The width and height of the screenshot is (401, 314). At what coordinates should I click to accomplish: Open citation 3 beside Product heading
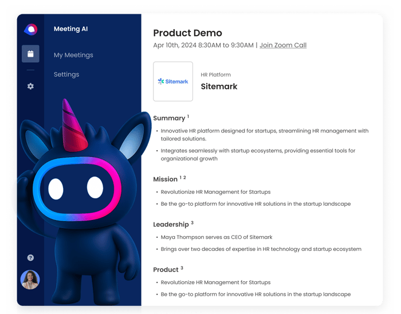coord(182,268)
